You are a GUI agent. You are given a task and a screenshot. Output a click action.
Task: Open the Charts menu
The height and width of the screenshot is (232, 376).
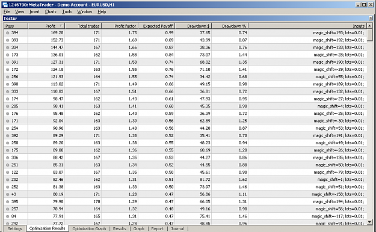coord(51,12)
